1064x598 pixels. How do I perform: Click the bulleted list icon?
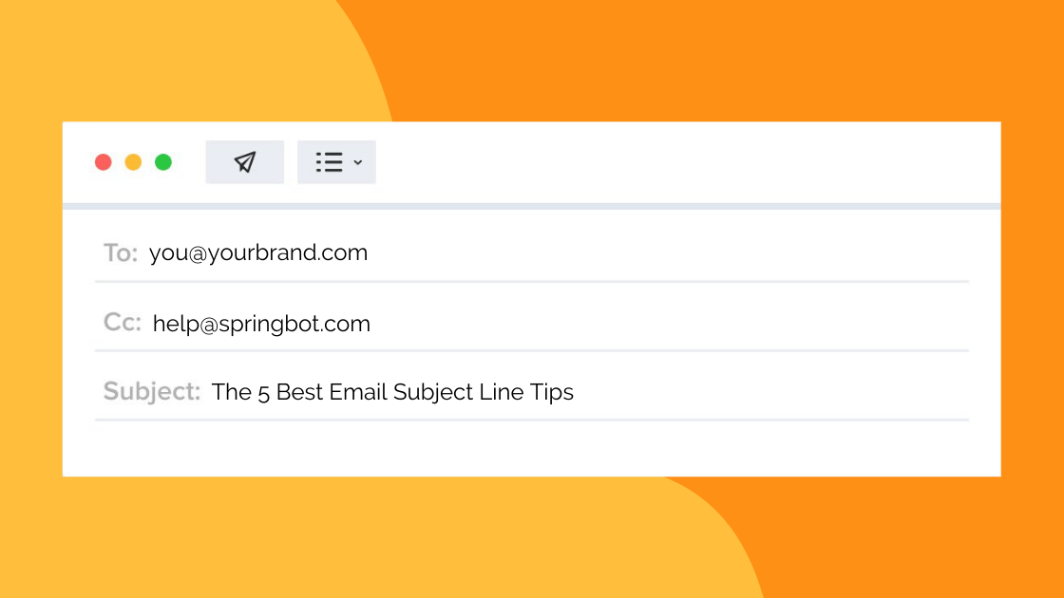(329, 162)
